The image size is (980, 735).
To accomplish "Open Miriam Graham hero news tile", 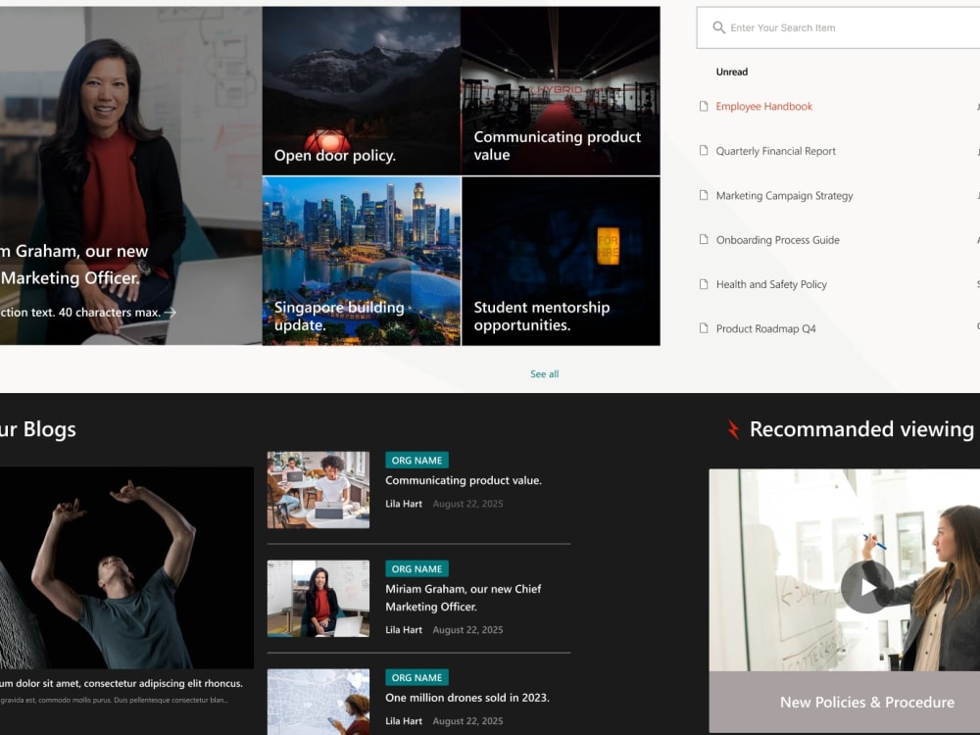I will (x=130, y=175).
